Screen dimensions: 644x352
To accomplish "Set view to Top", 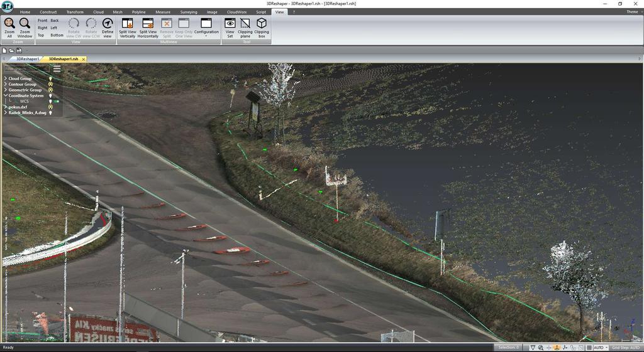I will [x=41, y=35].
